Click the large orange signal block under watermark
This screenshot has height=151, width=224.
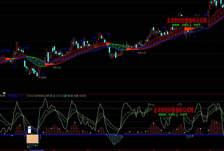point(189,29)
